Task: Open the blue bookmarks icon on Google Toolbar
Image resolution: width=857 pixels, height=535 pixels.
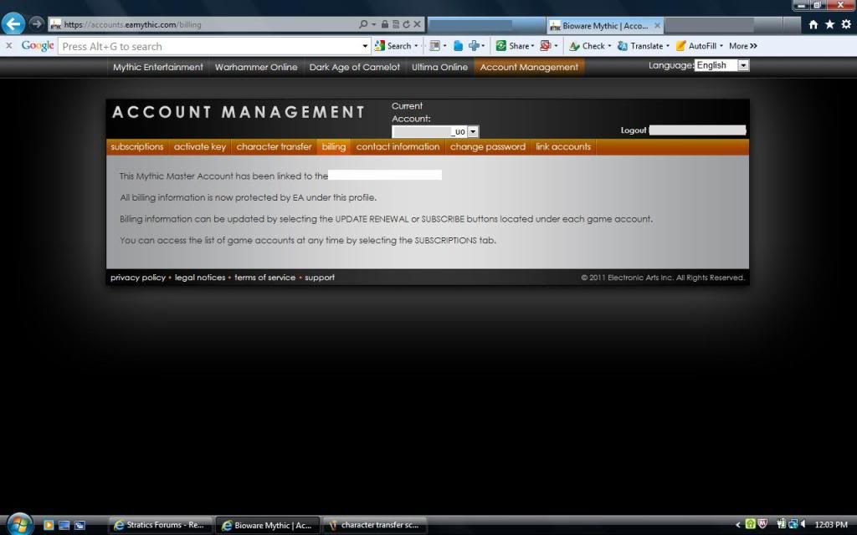Action: coord(458,47)
